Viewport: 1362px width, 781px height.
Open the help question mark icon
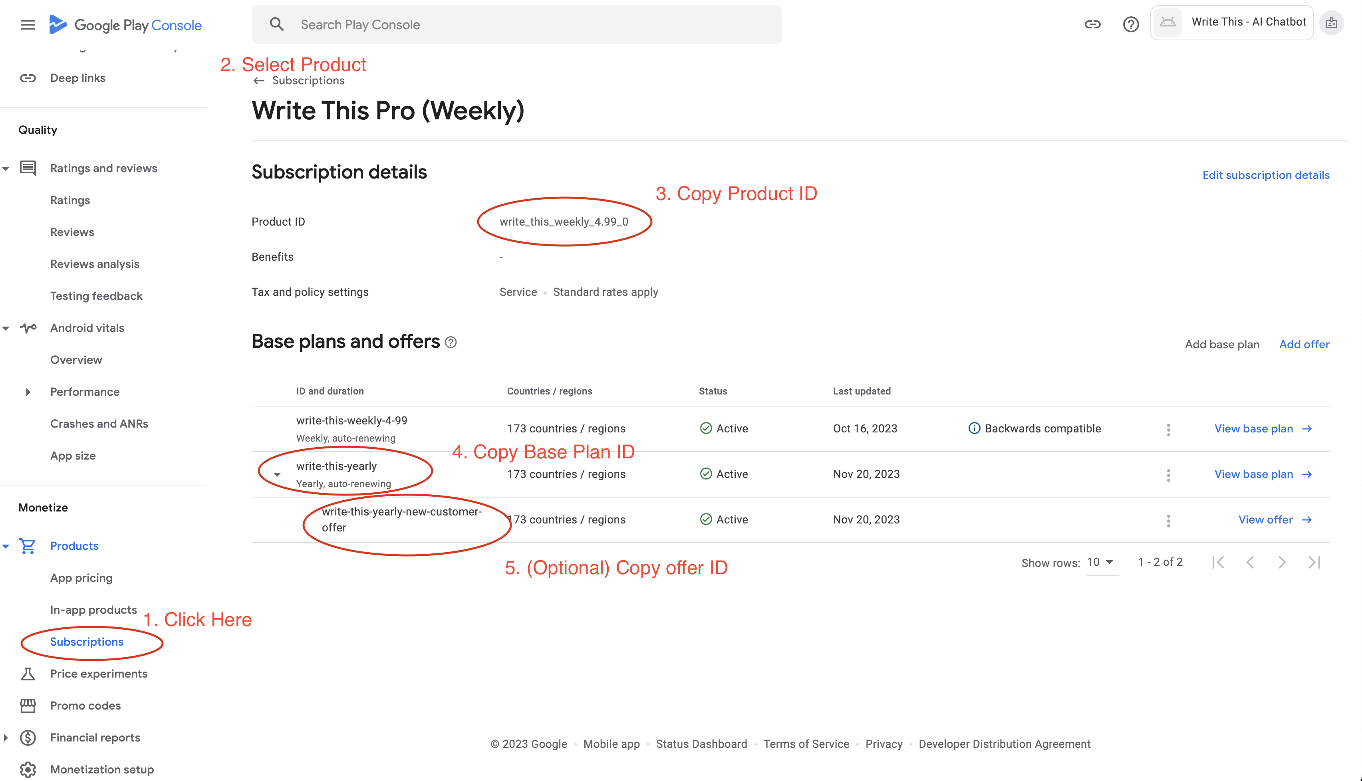point(1131,24)
